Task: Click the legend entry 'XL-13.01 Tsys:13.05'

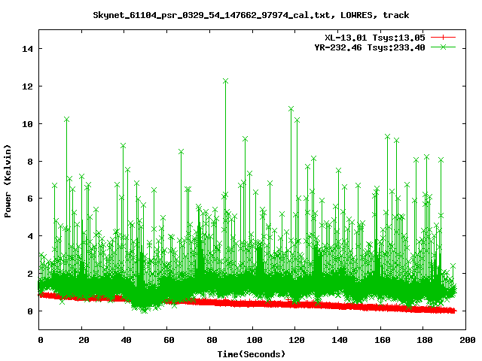Action: tap(375, 38)
